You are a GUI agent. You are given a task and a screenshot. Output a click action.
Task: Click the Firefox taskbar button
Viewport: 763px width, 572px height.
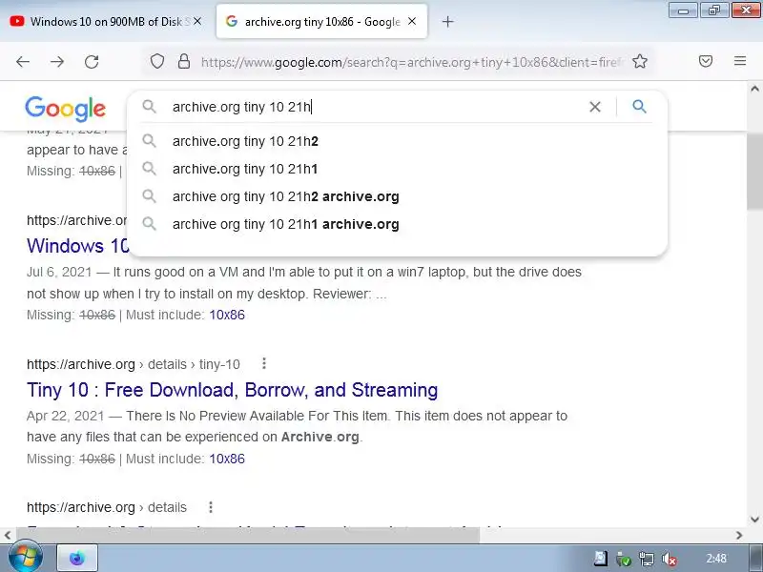77,558
